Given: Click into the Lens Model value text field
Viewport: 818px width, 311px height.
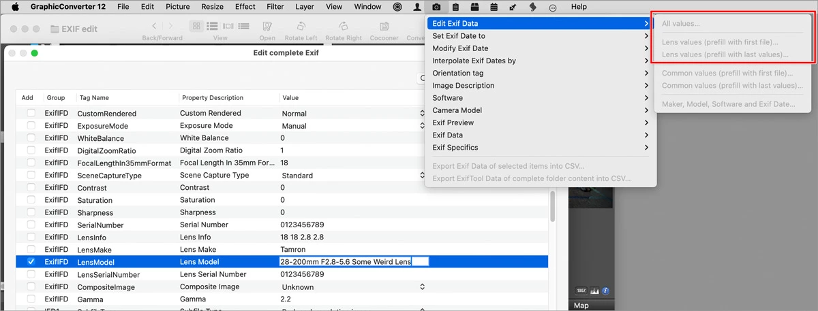Looking at the screenshot, I should [354, 261].
